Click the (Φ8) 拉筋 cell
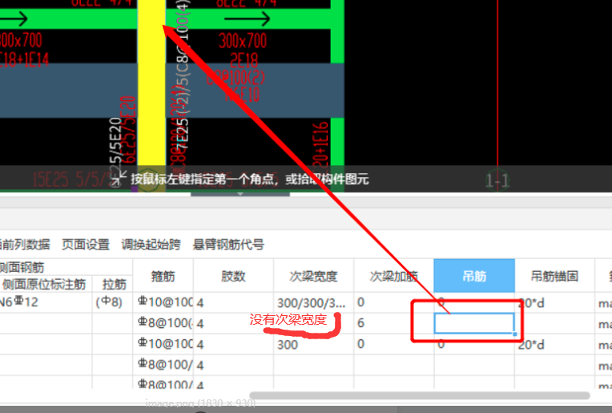The height and width of the screenshot is (413, 612). [x=112, y=302]
